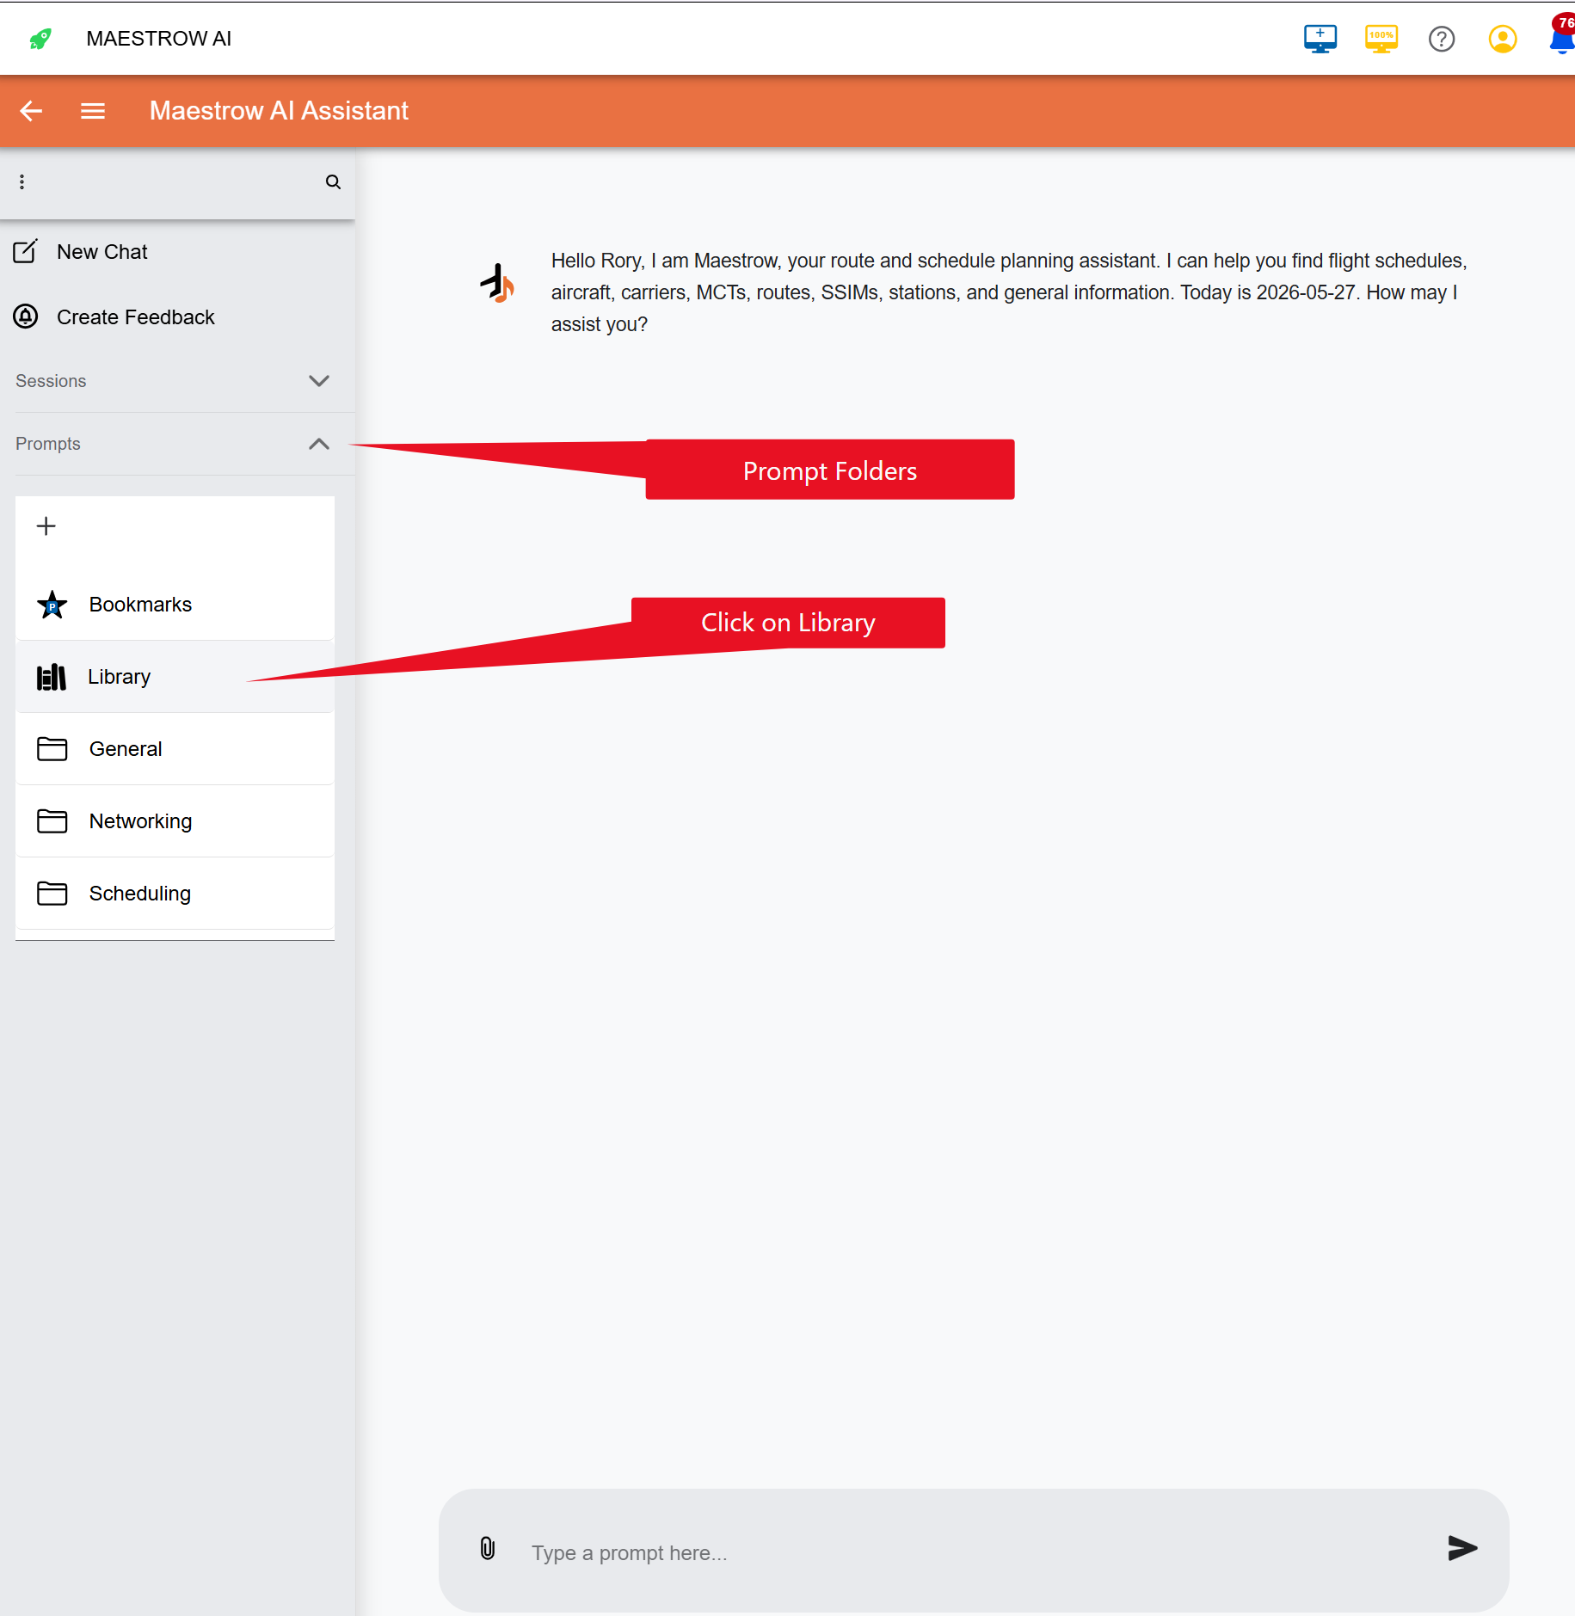Image resolution: width=1575 pixels, height=1616 pixels.
Task: Open the Networking prompt folder
Action: coord(175,821)
